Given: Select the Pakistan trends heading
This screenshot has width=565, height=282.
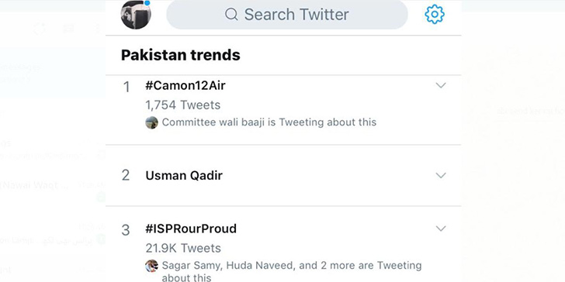Looking at the screenshot, I should [x=181, y=55].
